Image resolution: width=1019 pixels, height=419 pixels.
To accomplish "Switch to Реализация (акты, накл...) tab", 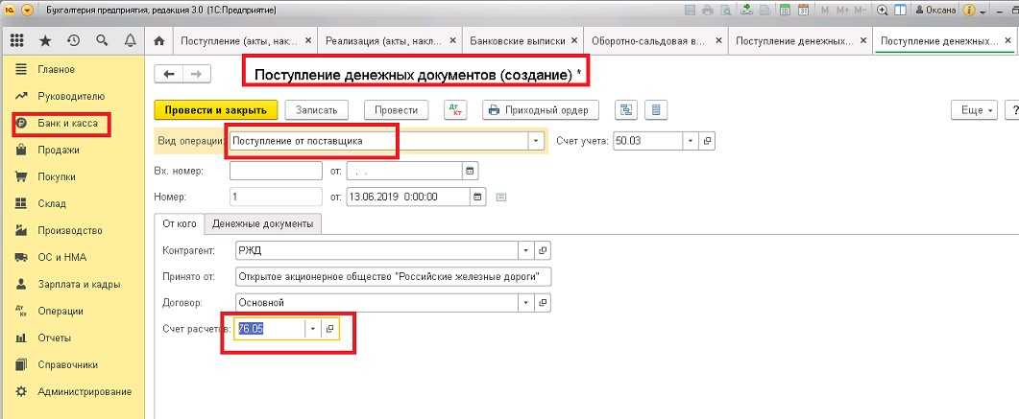I will tap(385, 40).
